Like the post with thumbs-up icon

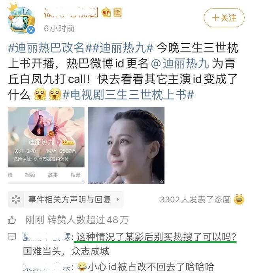click(x=12, y=220)
